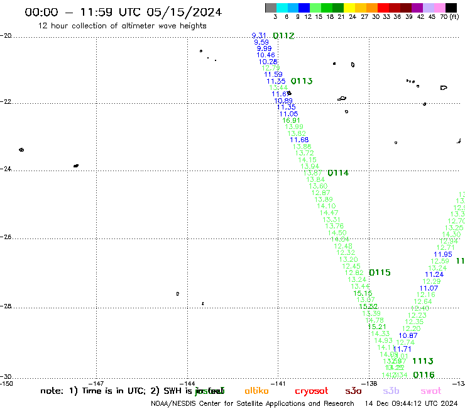Click the wave height value 10.46
This screenshot has width=465, height=409.
click(x=266, y=55)
